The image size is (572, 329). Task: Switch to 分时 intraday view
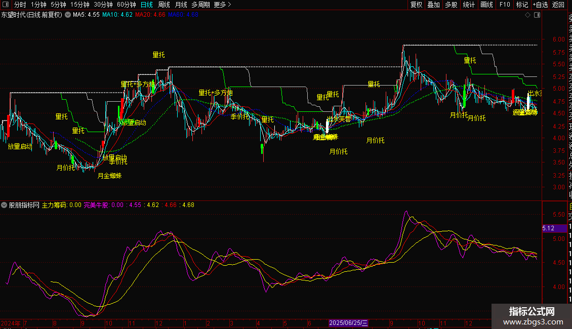[x=20, y=5]
